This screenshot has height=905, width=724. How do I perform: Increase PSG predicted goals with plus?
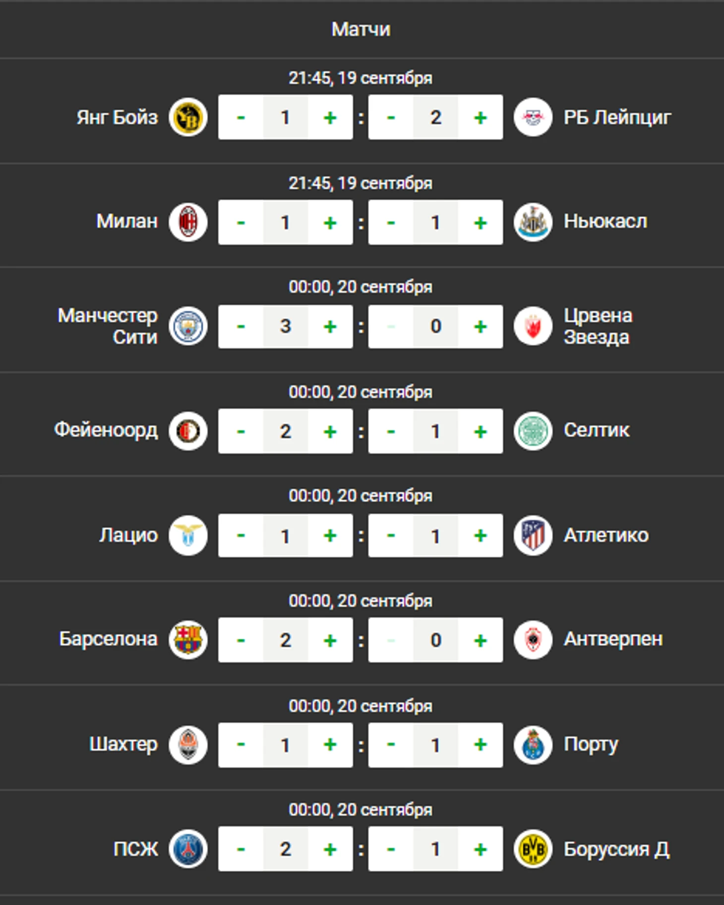pos(330,849)
